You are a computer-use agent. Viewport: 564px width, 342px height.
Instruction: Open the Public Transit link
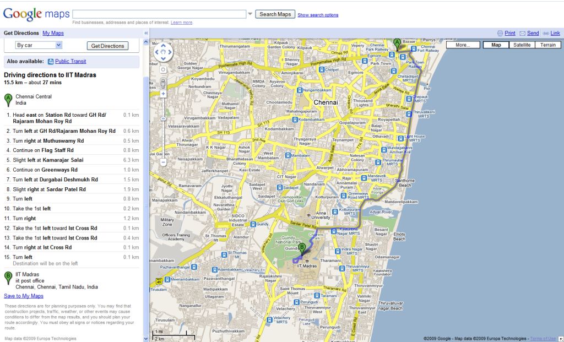tap(70, 62)
